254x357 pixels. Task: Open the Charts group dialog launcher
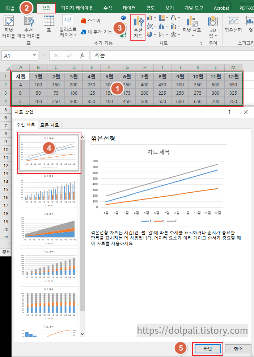click(x=201, y=44)
